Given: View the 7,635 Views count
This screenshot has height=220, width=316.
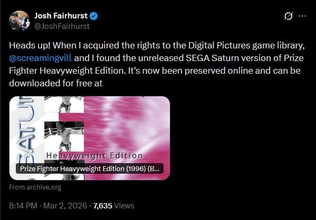Looking at the screenshot, I should 113,206.
